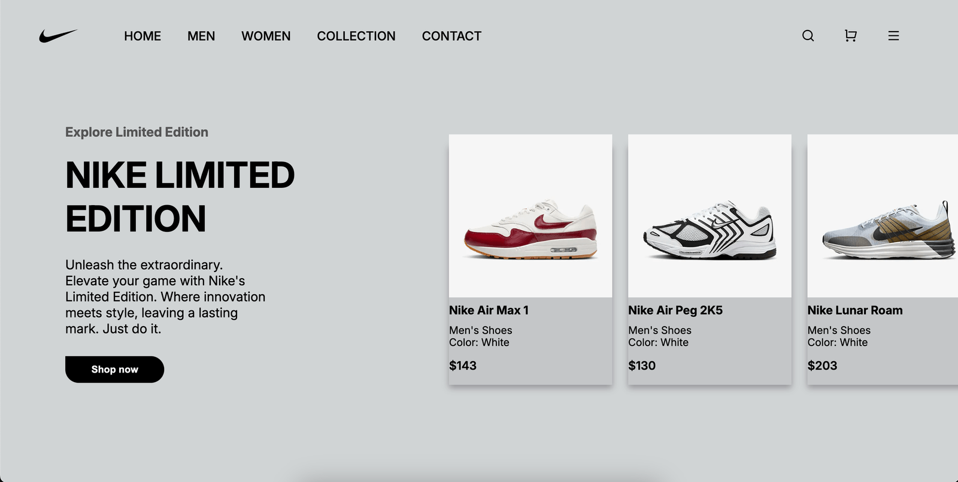This screenshot has width=958, height=482.
Task: Open the MEN nav section
Action: tap(201, 36)
